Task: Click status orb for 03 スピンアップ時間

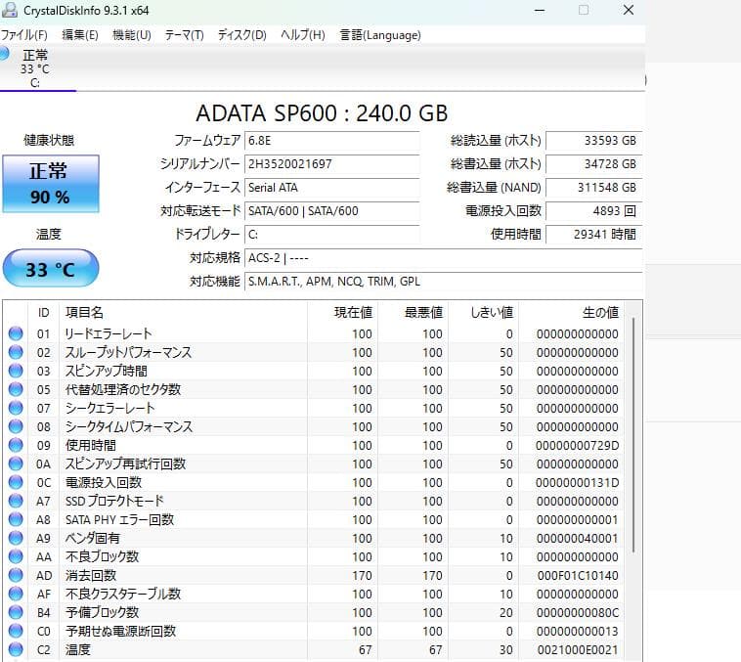Action: click(16, 371)
